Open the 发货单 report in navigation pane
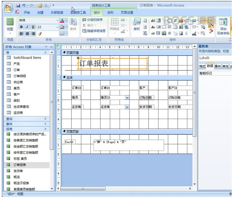Viewport: 233px width, 198px height. pyautogui.click(x=18, y=171)
